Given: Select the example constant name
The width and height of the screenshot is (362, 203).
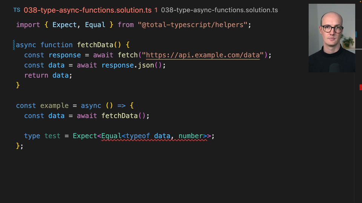Looking at the screenshot, I should coord(54,106).
